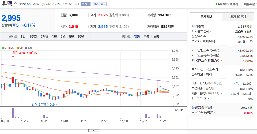This screenshot has width=257, height=134.
Task: Click the purple 120-day moving average legend
Action: pyautogui.click(x=29, y=48)
